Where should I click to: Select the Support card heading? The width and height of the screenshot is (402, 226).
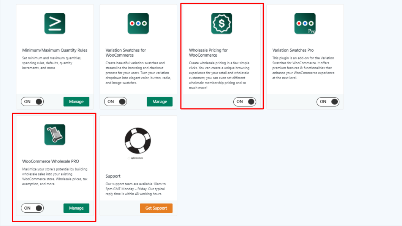point(113,176)
